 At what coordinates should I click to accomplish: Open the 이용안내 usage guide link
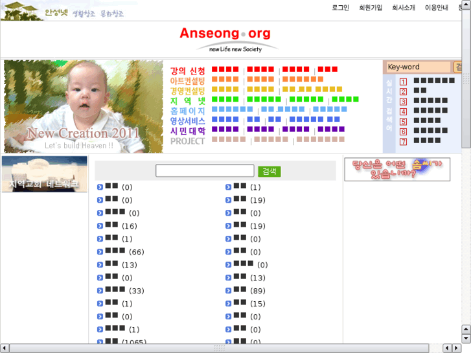(x=436, y=8)
